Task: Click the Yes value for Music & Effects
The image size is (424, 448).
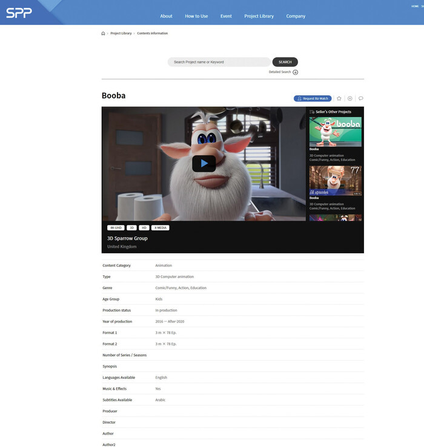Action: [x=158, y=389]
